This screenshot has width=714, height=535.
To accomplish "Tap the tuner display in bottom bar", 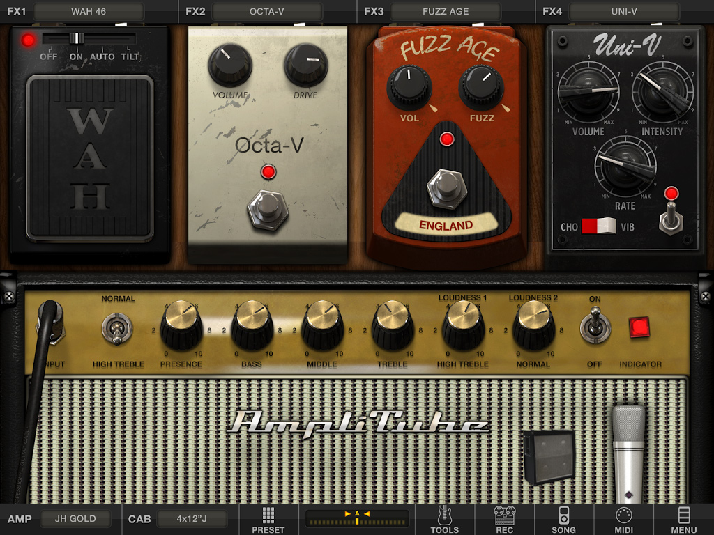I will click(357, 518).
